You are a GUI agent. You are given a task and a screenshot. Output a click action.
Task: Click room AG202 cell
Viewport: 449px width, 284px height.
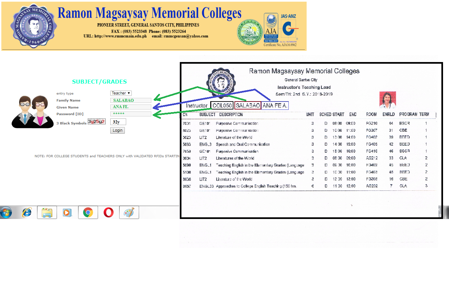[x=372, y=186]
